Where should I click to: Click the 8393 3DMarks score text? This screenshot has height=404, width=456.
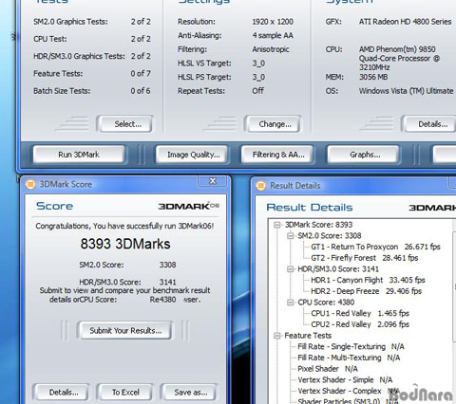[x=125, y=244]
